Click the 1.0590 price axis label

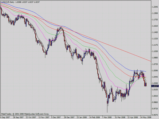coord(155,71)
